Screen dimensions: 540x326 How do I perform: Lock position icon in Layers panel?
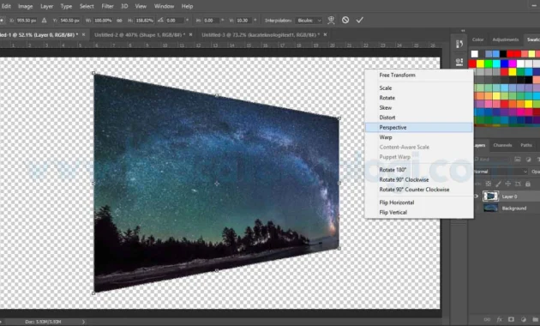point(508,184)
